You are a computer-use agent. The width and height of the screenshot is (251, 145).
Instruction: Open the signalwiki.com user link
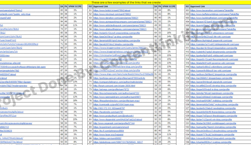211,82
